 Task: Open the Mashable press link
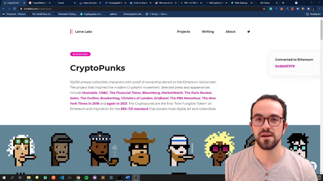coord(90,93)
